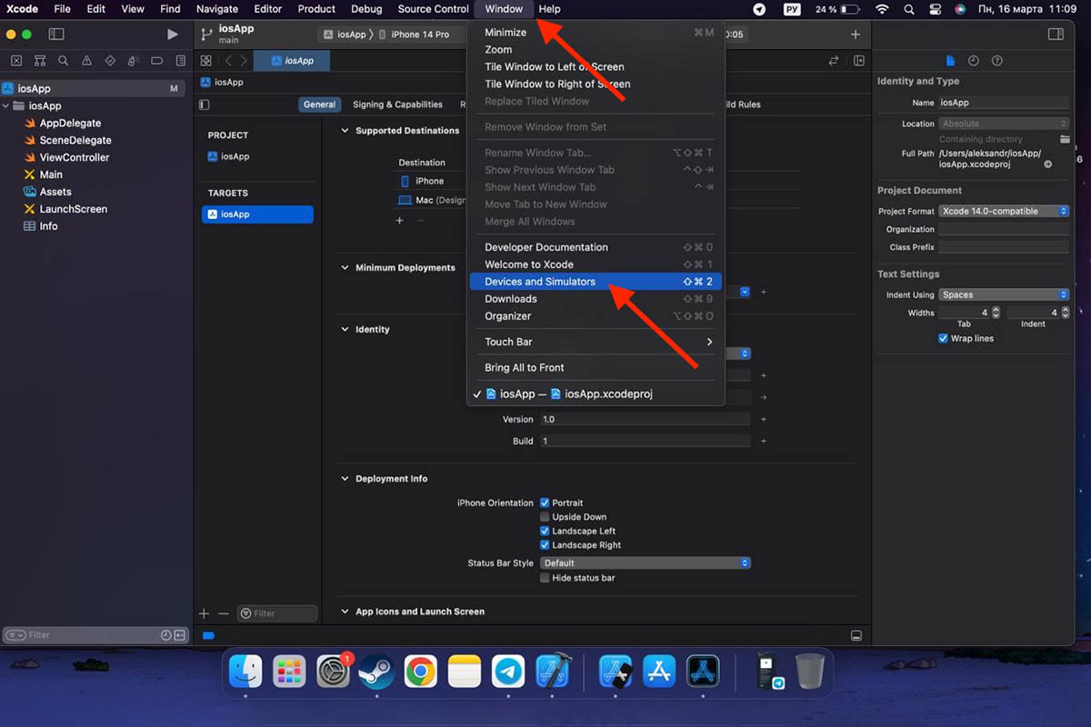Open the Quick Help inspector icon
The width and height of the screenshot is (1091, 727).
pyautogui.click(x=997, y=61)
